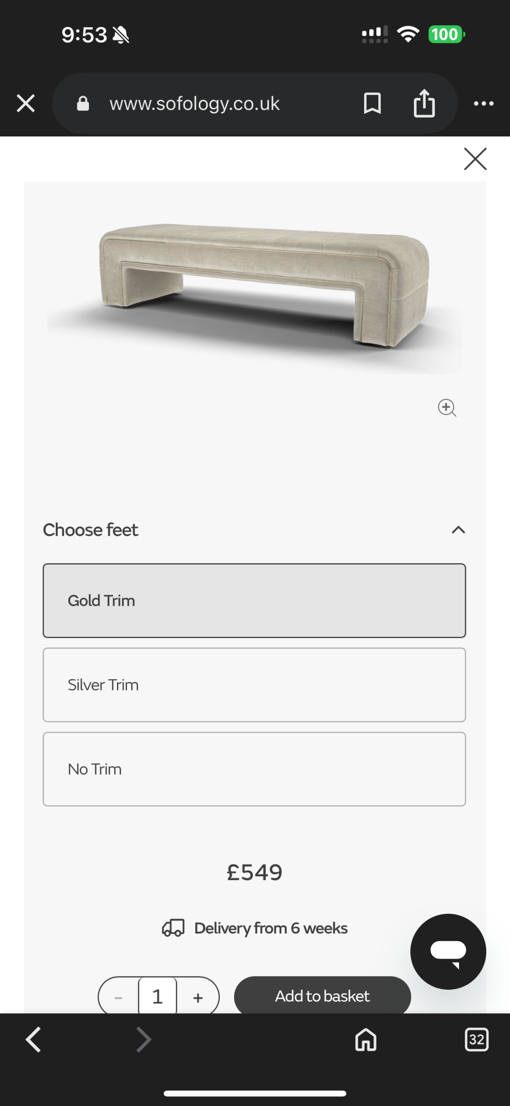Select the Silver Trim option

tap(254, 685)
